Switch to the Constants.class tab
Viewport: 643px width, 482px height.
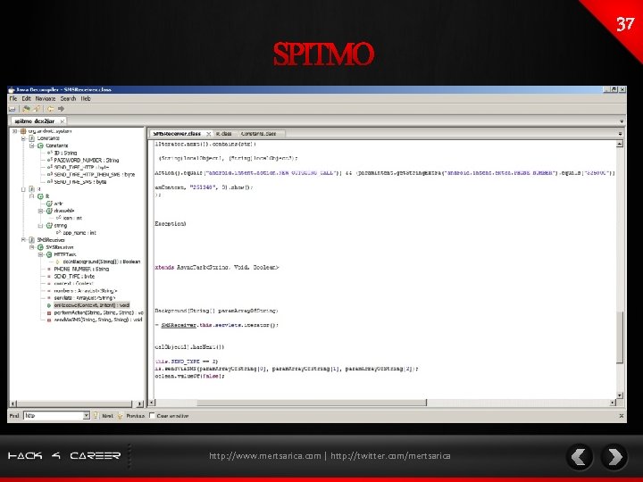[x=259, y=134]
